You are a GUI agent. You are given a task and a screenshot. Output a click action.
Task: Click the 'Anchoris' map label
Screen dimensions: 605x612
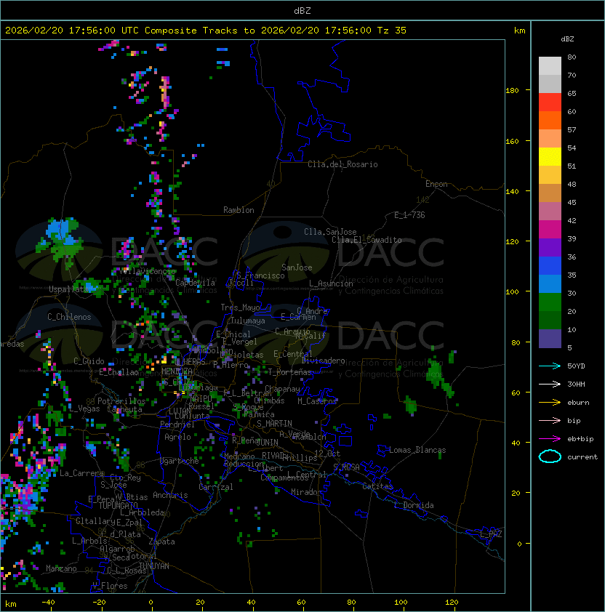click(170, 495)
